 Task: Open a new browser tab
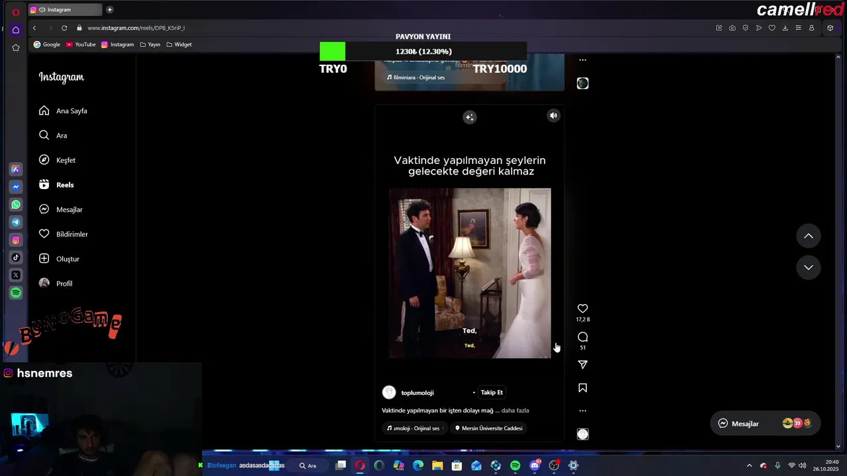click(x=110, y=9)
